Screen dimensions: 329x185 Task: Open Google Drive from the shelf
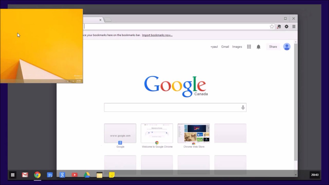point(87,175)
